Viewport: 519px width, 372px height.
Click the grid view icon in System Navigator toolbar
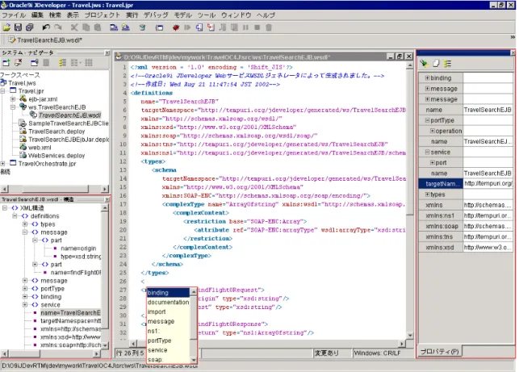point(88,63)
